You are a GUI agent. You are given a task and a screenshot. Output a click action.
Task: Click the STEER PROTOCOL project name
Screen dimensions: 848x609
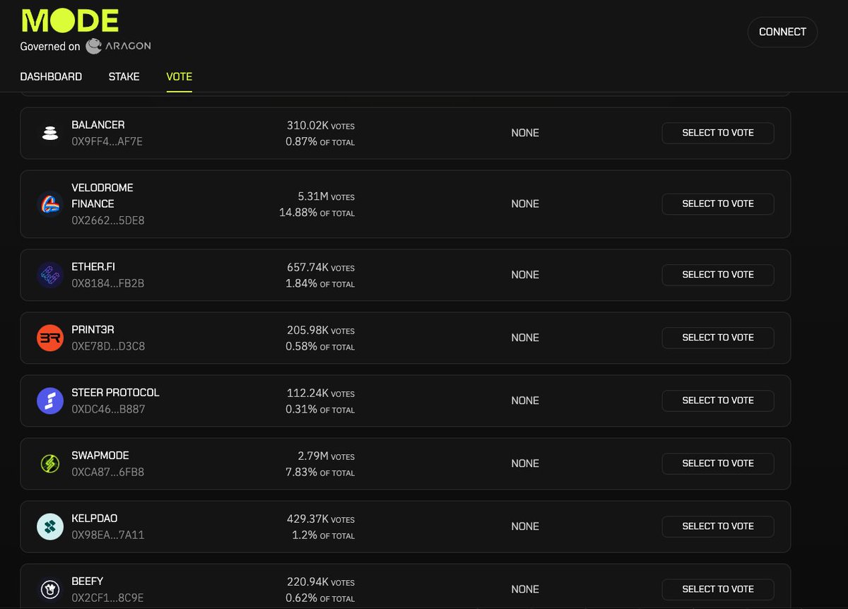click(x=115, y=393)
